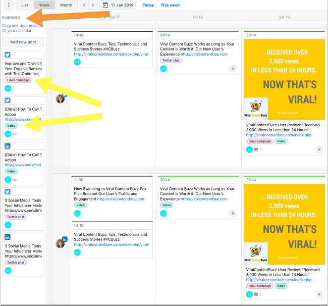Click LinkedIn icon on Oldie pinboard post
This screenshot has width=328, height=306.
point(8,146)
